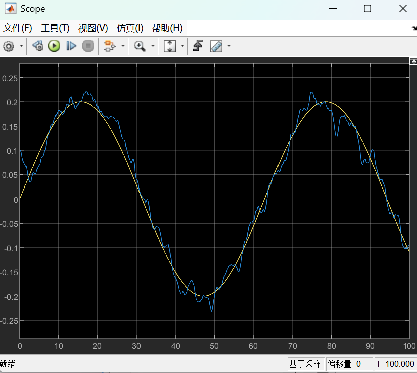
Task: Open the 文件(F) menu
Action: coord(18,28)
